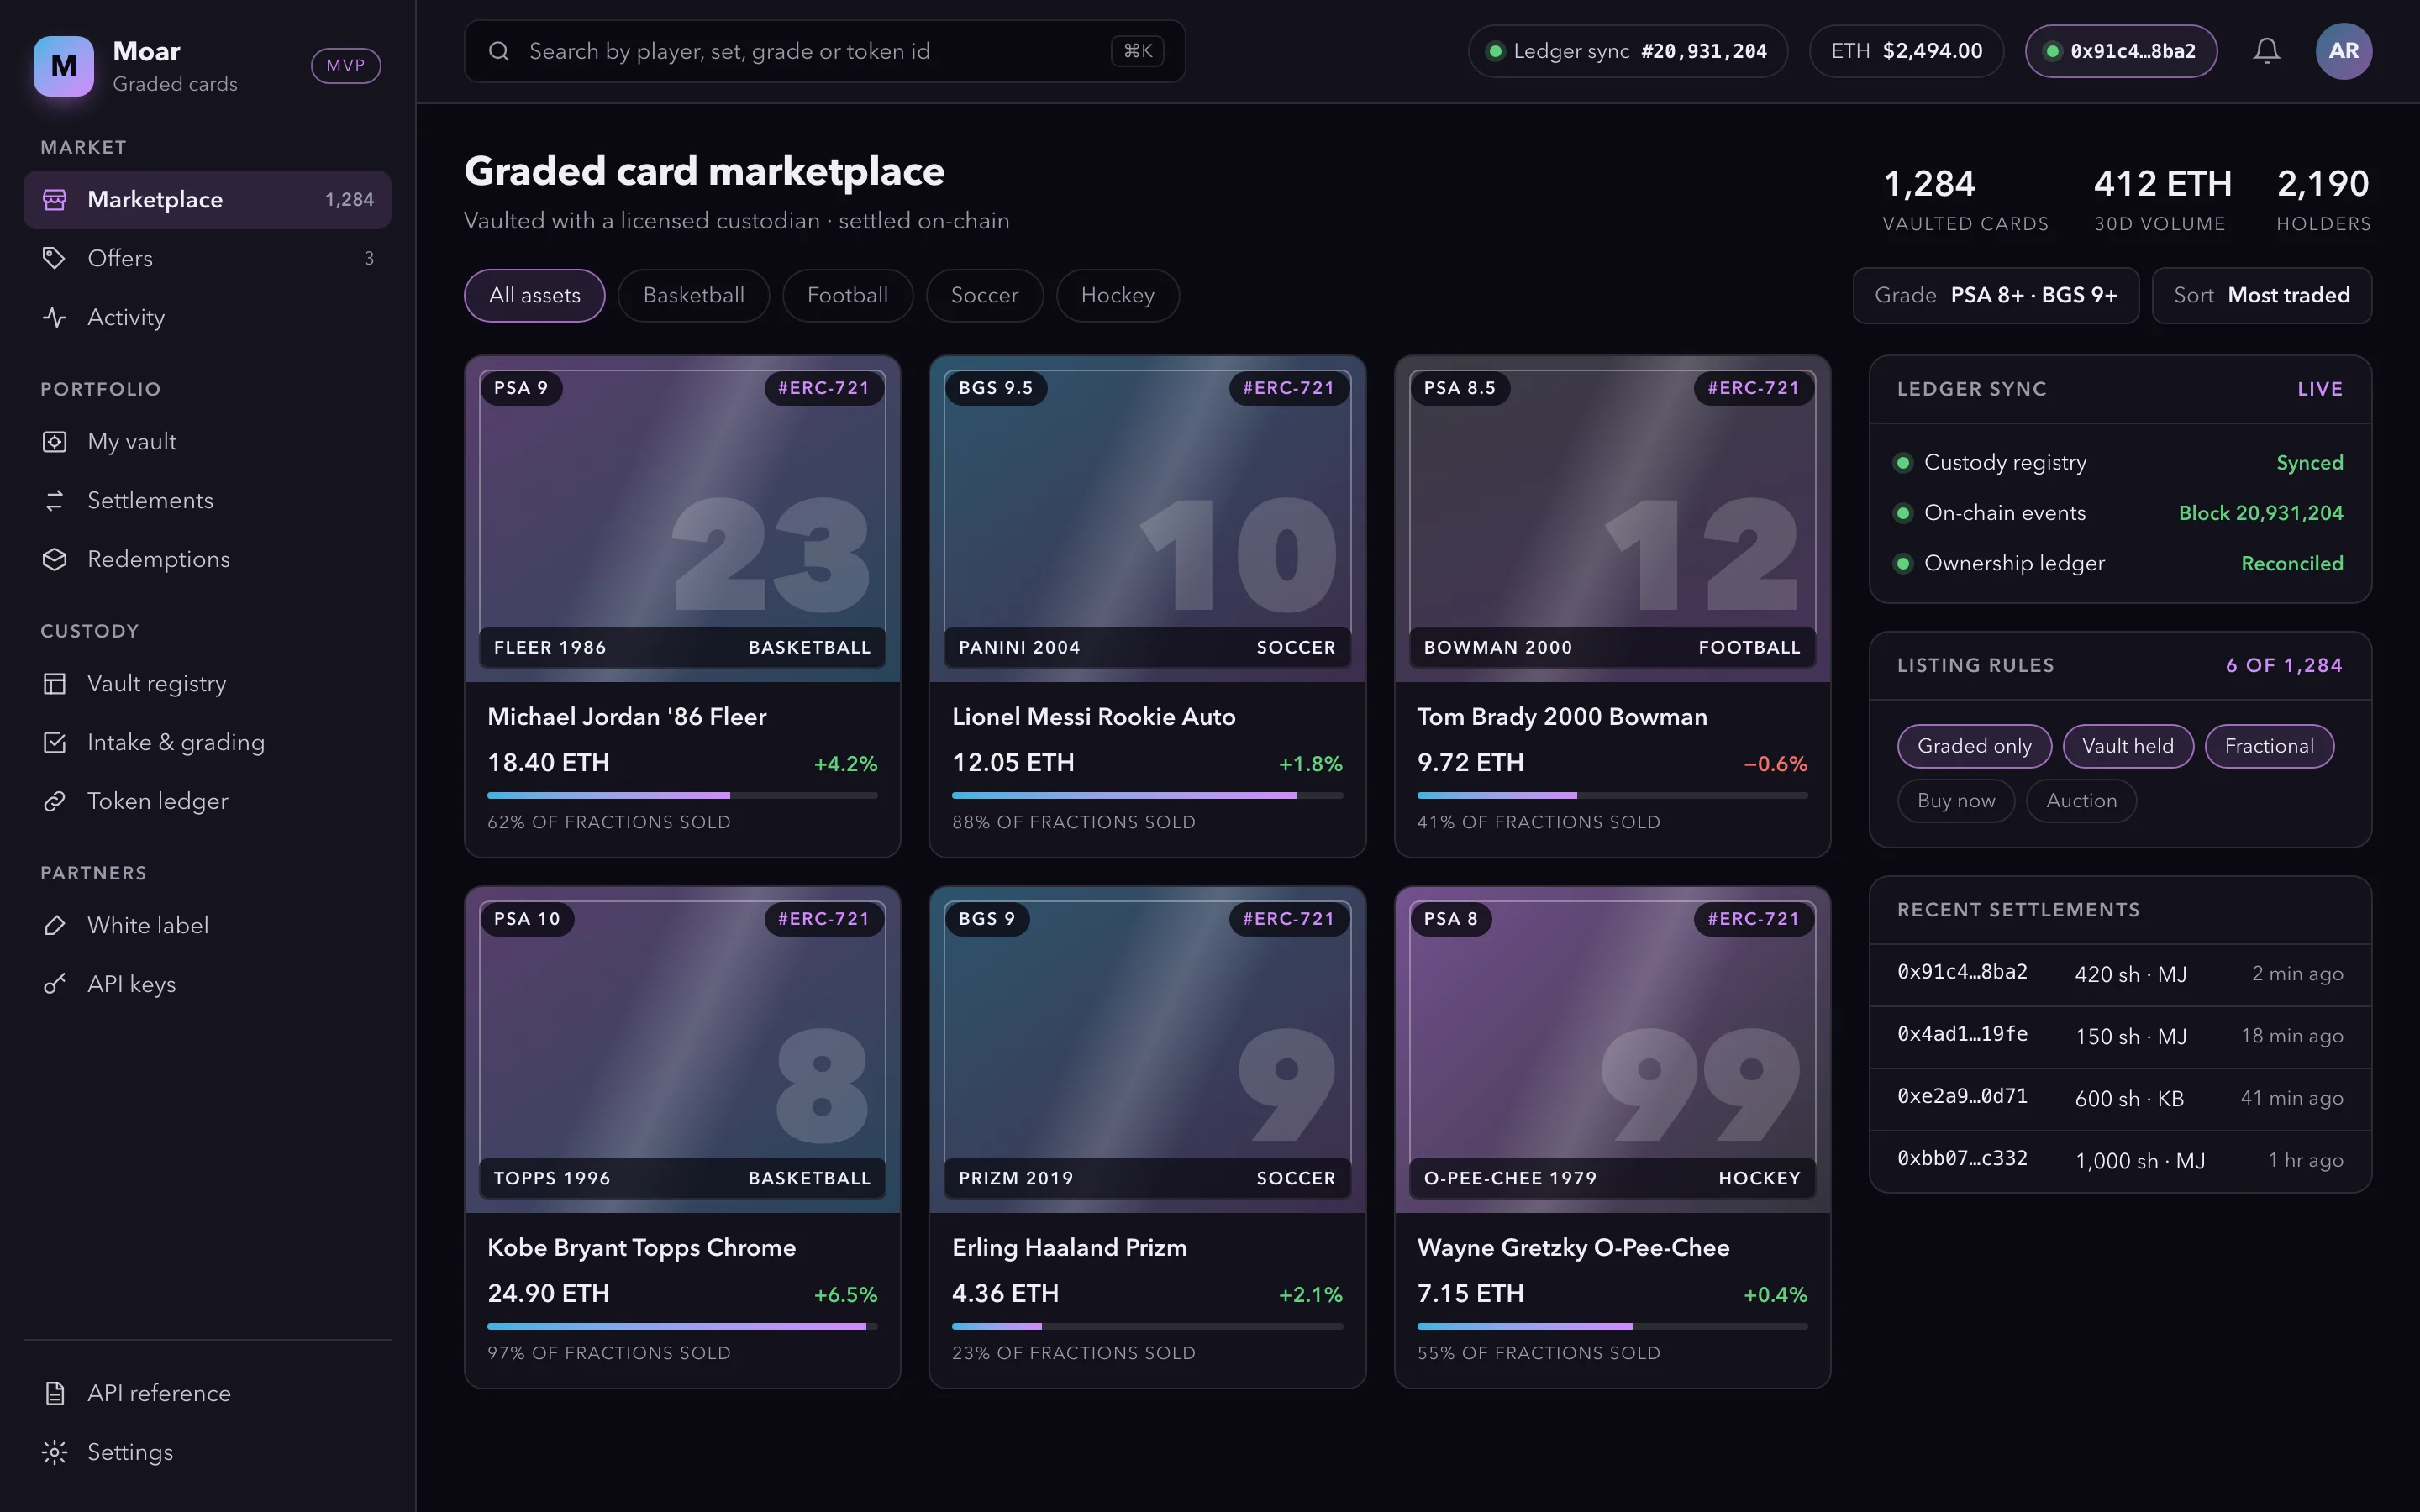The image size is (2420, 1512).
Task: Click the Settlements swap arrows icon
Action: [x=55, y=500]
